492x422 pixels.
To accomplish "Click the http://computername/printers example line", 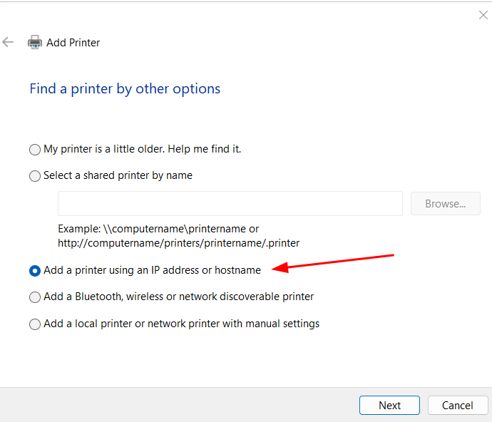I will pos(178,243).
